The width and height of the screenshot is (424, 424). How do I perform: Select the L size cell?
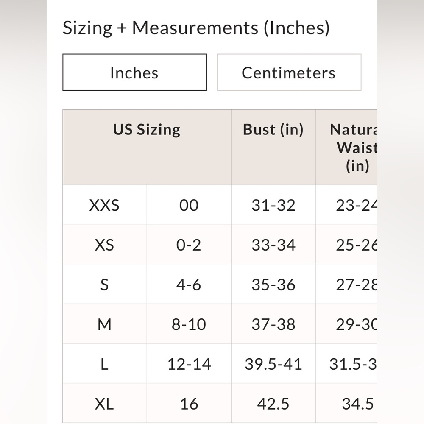[105, 364]
